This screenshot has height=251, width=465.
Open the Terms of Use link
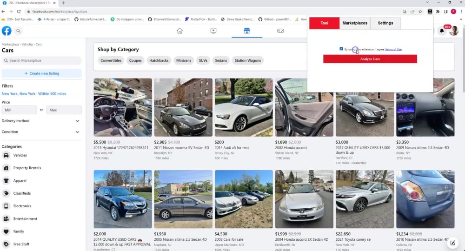(x=393, y=49)
